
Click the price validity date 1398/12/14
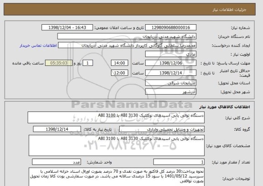pos(171,73)
